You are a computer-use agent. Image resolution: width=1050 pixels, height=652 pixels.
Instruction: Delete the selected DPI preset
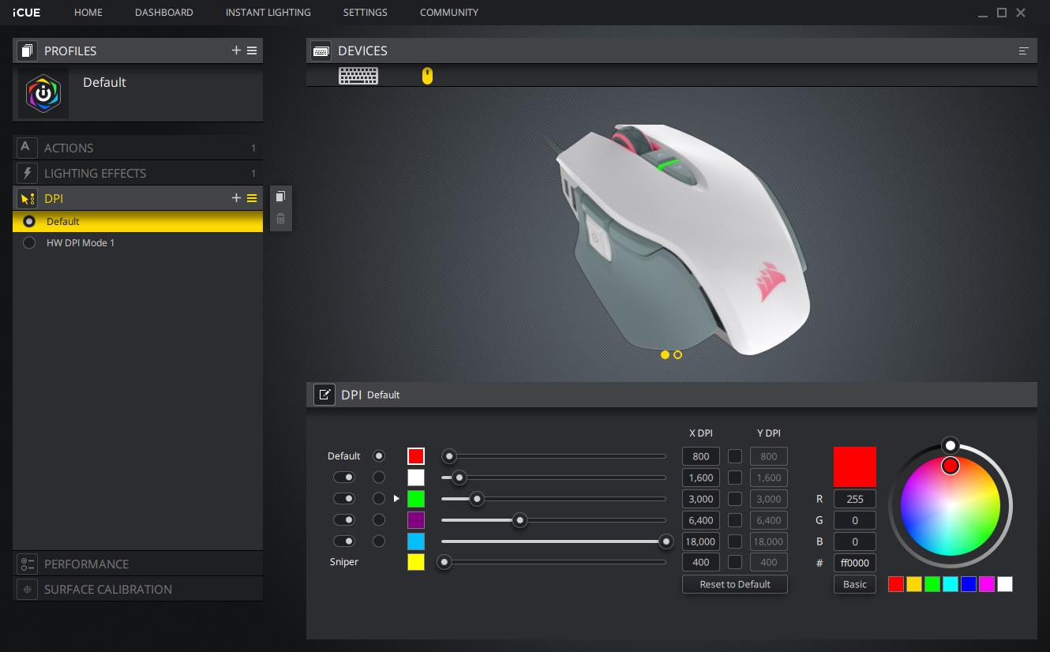[x=280, y=219]
